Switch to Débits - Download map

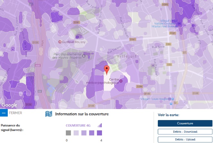point(185,132)
